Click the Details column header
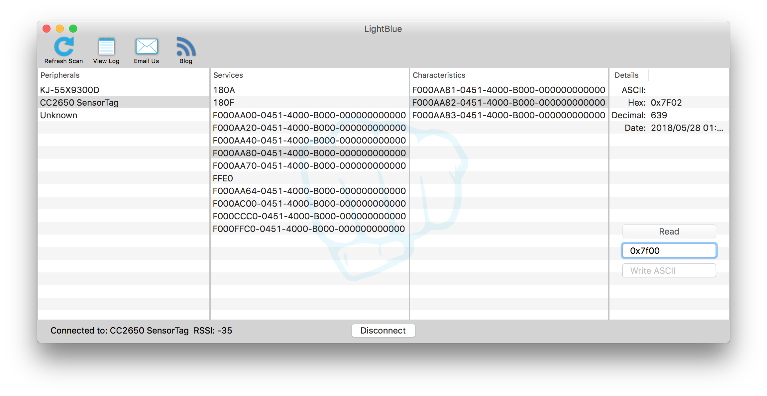767x396 pixels. coord(628,75)
